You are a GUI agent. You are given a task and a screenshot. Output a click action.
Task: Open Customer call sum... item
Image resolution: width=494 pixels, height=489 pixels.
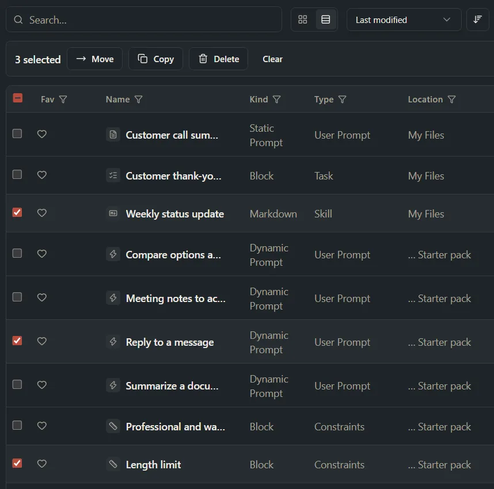(172, 135)
